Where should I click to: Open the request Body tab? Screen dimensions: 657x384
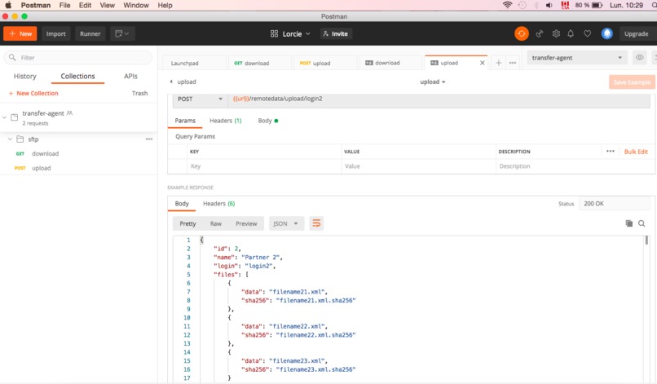pos(267,121)
